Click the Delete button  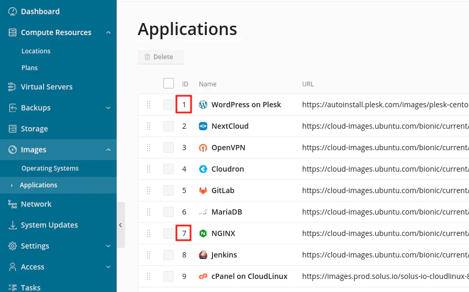[x=161, y=57]
